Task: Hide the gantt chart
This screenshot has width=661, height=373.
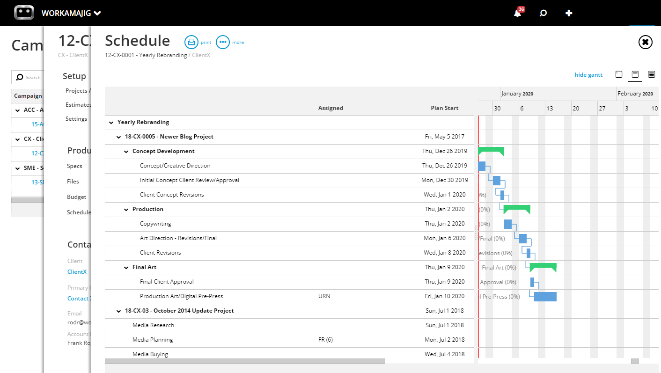Action: 588,74
